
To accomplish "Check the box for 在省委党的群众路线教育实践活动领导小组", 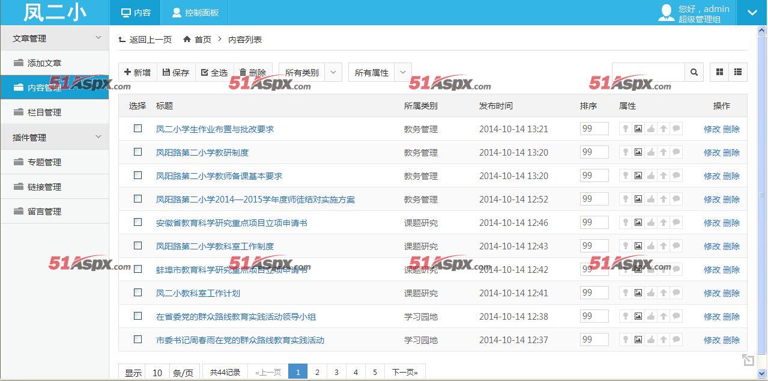I will click(x=138, y=315).
